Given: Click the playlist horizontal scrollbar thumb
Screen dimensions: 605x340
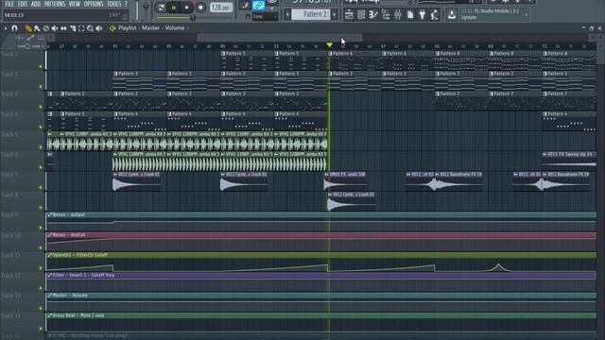Looking at the screenshot, I should click(x=280, y=38).
